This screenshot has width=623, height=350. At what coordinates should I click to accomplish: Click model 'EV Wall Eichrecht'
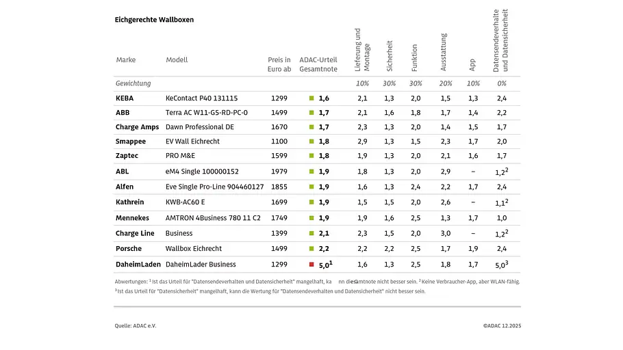click(x=192, y=142)
